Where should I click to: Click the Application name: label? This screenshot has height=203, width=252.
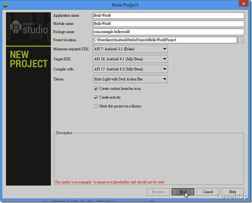coord(67,16)
